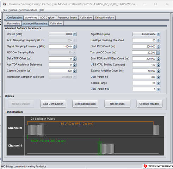Click the Abs TOF Additional Delay field
The image size is (173, 169).
[61, 65]
